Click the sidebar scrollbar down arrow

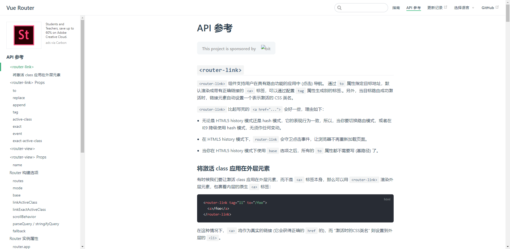pos(83,247)
